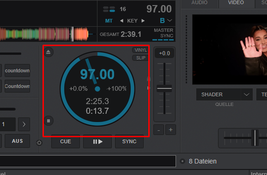Screen dimensions: 267x175
Task: Shift key up with right arrow
Action: pyautogui.click(x=143, y=21)
